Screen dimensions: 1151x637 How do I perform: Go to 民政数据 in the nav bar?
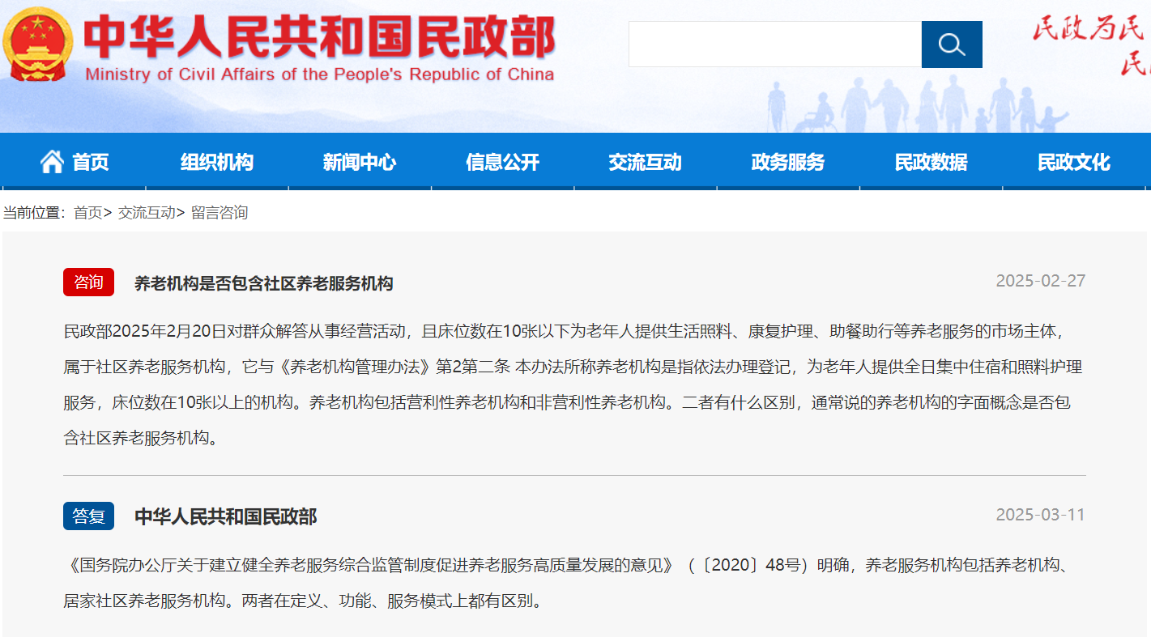(931, 162)
